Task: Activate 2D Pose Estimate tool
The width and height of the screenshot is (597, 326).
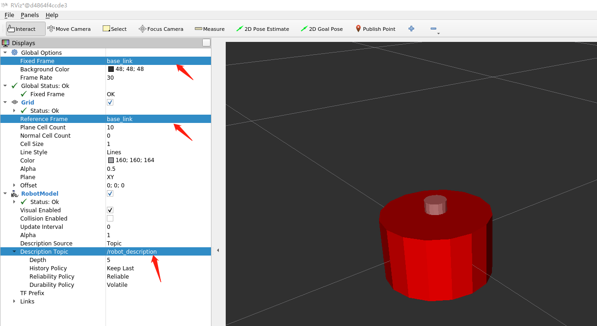Action: 263,29
